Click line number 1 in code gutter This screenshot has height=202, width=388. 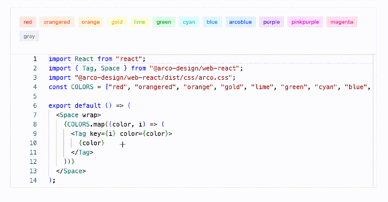(x=35, y=59)
